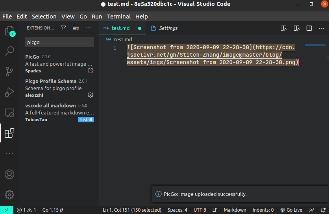The image size is (329, 214).
Task: Click the filter extensions funnel icon
Action: [x=63, y=28]
